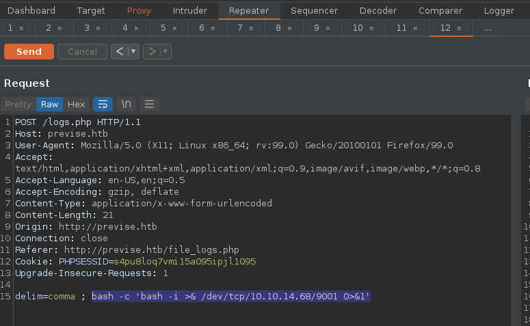Viewport: 530px width, 326px height.
Task: Select Repeater sub-tab 7
Action: (239, 28)
